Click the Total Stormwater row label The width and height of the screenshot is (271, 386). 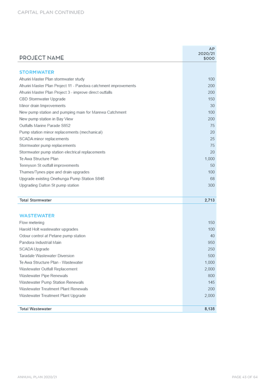point(36,200)
